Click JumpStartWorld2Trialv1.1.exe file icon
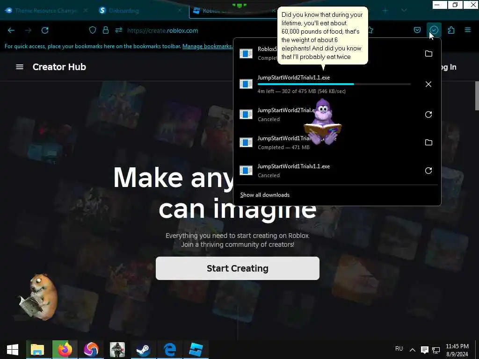Screen dimensions: 479x359 [246, 84]
